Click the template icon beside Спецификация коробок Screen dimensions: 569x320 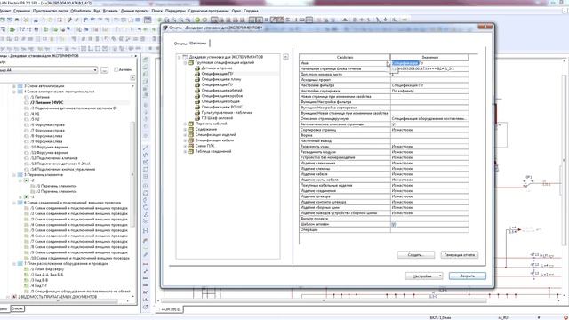pos(197,96)
